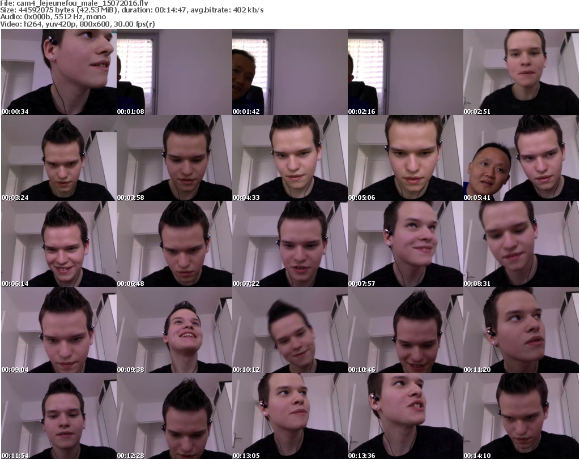
Task: Select the blurred frame at 00:10:12
Action: pos(289,330)
